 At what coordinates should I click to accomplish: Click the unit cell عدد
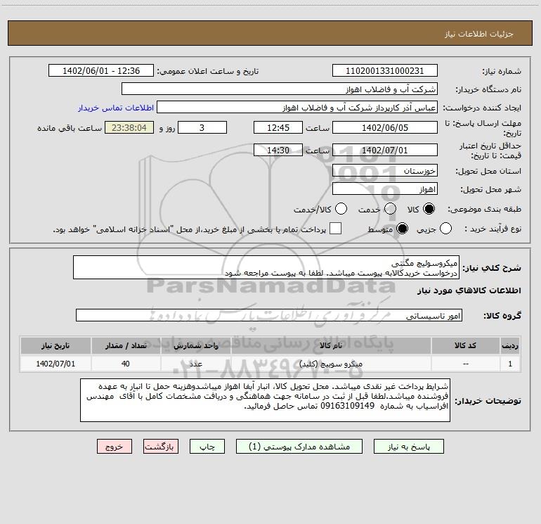point(195,364)
